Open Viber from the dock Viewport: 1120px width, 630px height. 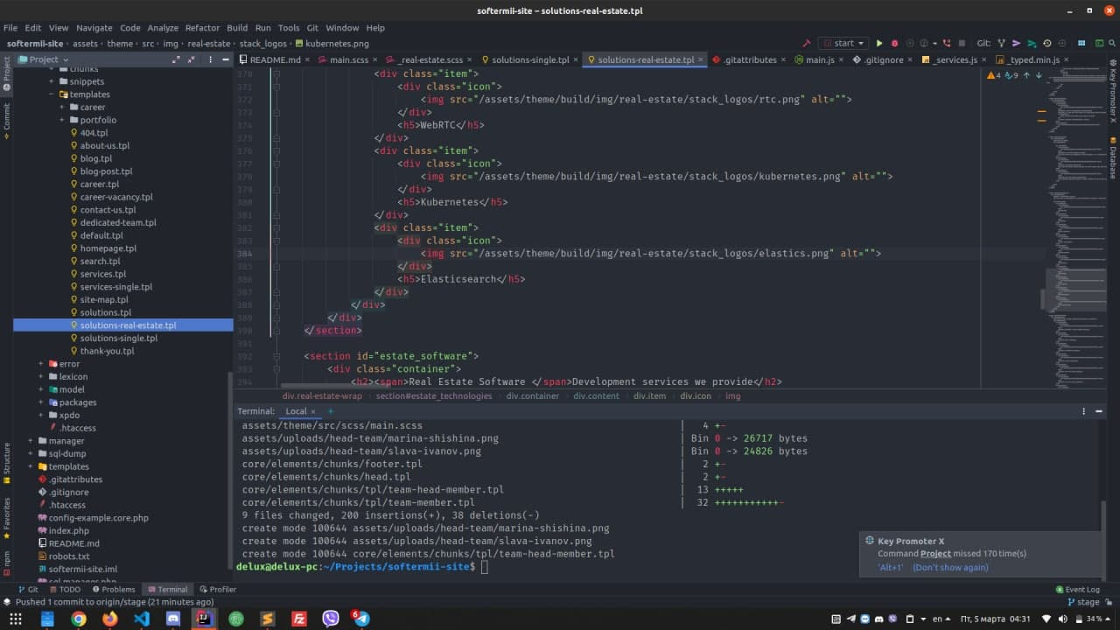(x=331, y=619)
